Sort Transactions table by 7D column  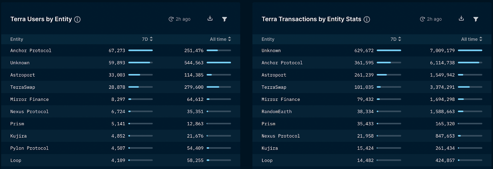[x=396, y=39]
